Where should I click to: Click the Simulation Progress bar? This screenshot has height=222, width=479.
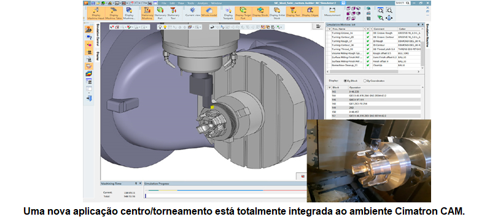225,190
